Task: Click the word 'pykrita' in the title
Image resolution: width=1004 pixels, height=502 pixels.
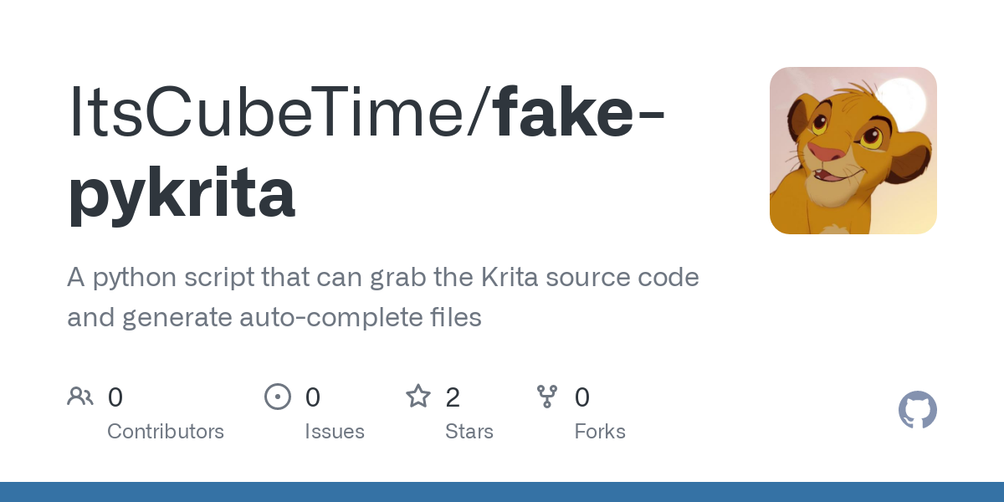Action: point(181,194)
